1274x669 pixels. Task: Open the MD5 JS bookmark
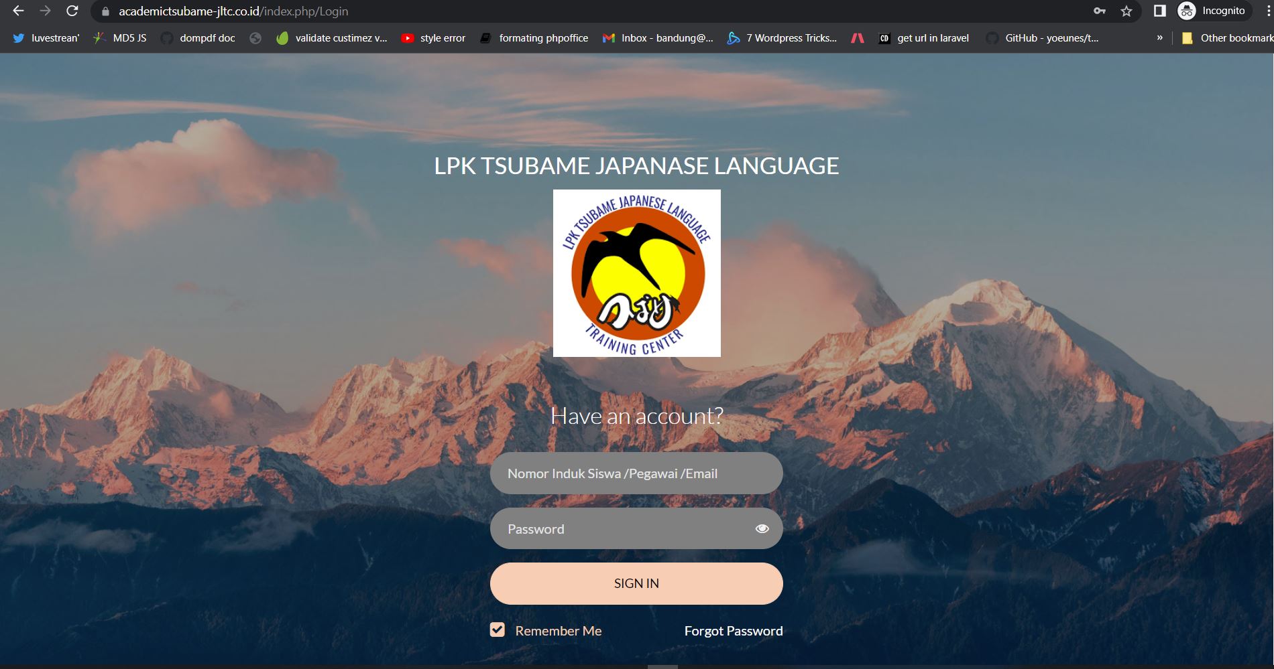click(119, 38)
